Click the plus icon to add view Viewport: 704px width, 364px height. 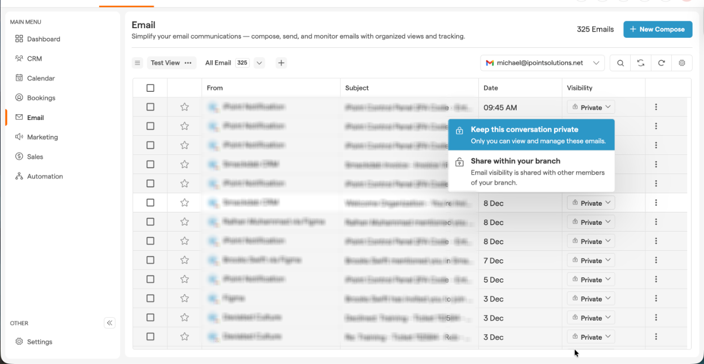pos(281,63)
